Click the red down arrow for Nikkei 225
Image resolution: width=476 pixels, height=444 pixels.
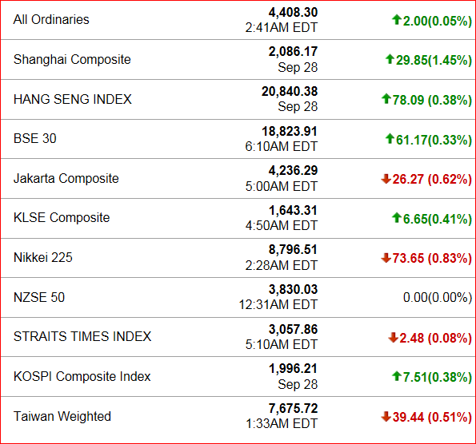point(386,258)
